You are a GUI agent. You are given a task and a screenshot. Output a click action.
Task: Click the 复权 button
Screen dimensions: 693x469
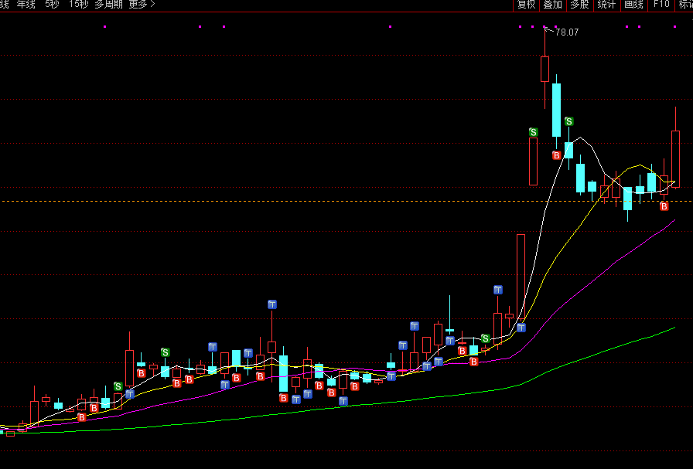[x=526, y=5]
